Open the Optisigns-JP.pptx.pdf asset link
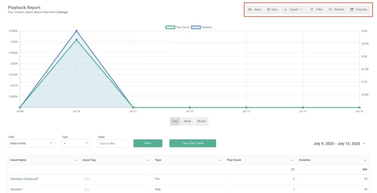Viewport: 377px width, 193px height. pos(24,179)
